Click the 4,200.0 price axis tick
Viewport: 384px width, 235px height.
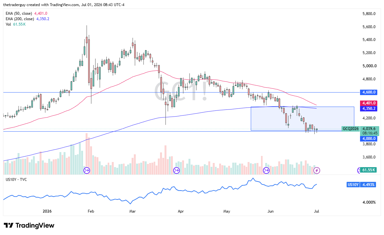point(369,118)
